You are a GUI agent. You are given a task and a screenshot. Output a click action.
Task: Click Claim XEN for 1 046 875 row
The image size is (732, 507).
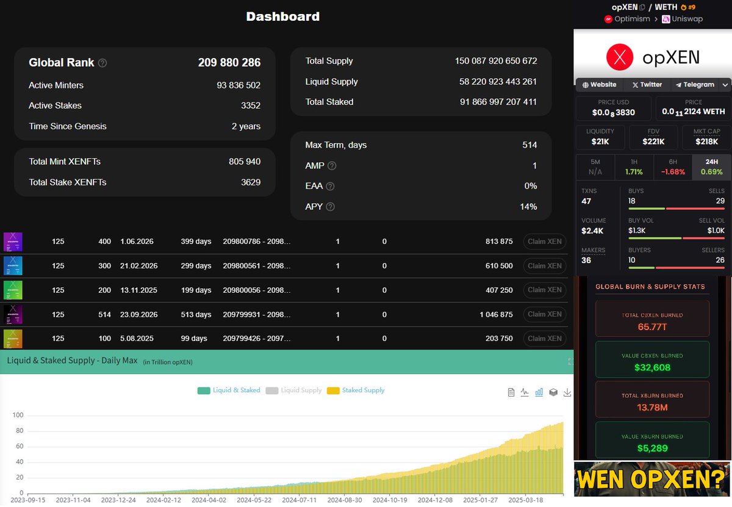click(x=545, y=314)
